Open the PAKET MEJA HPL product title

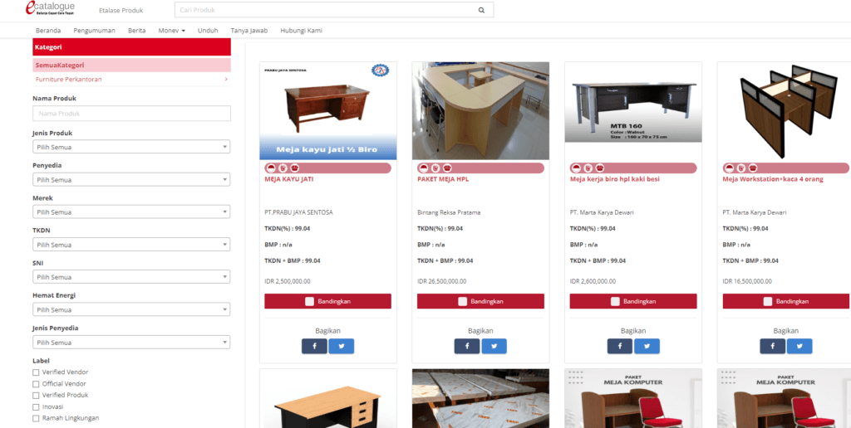point(443,179)
